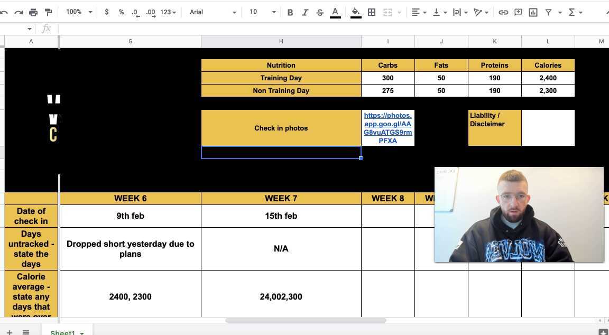609x335 pixels.
Task: Click the check-in photos hyperlink
Action: click(387, 128)
